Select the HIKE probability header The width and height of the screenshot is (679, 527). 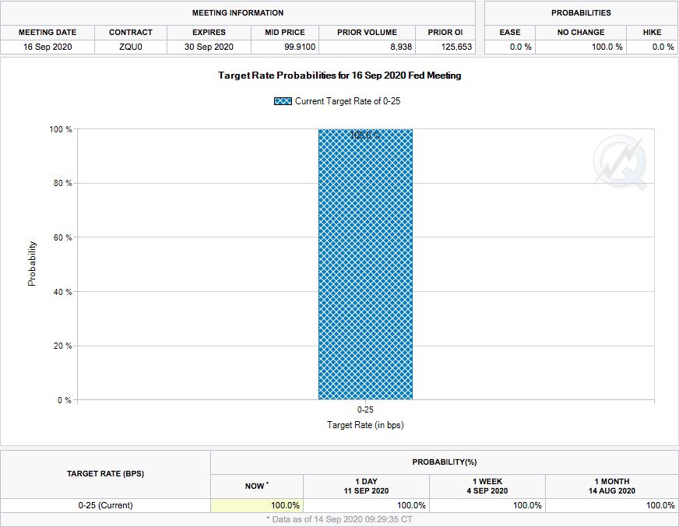(x=652, y=33)
